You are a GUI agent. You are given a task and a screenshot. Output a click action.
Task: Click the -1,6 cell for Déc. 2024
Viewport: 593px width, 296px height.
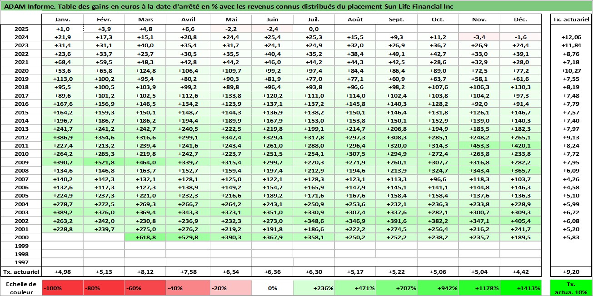(521, 37)
